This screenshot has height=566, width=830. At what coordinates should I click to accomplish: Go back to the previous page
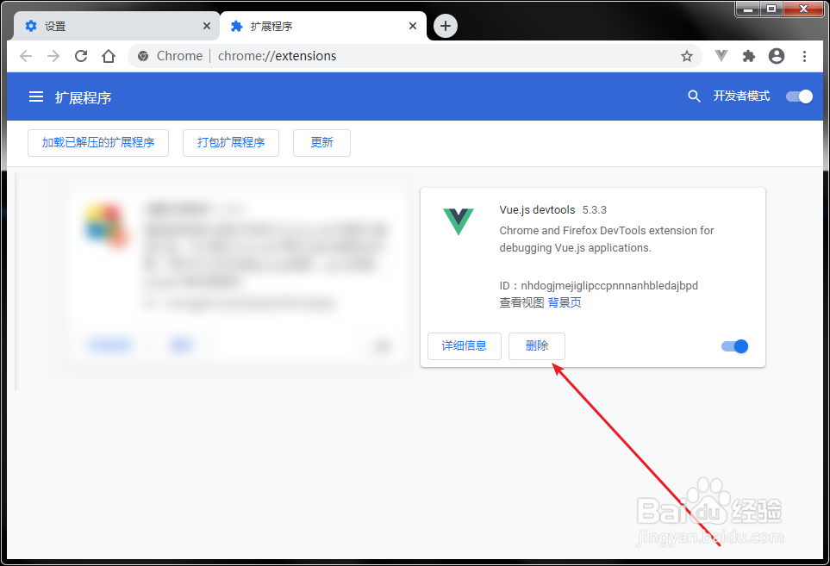pos(25,56)
